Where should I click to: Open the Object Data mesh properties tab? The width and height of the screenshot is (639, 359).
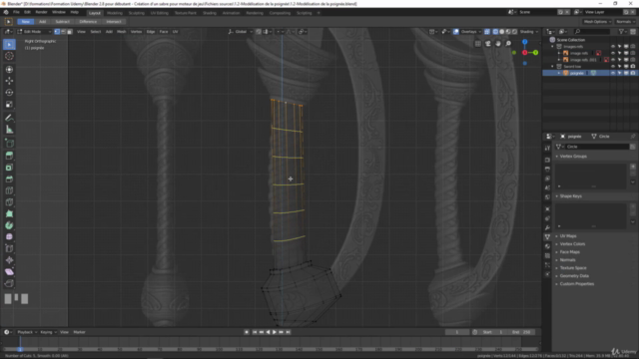547,237
